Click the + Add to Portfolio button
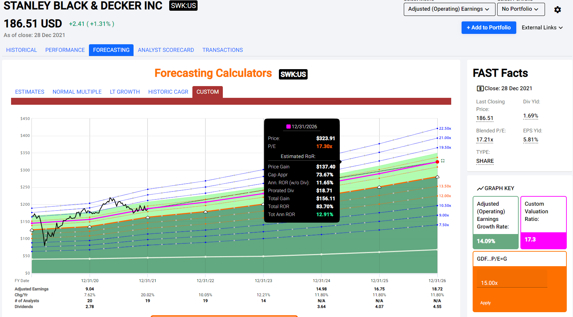 click(x=489, y=28)
